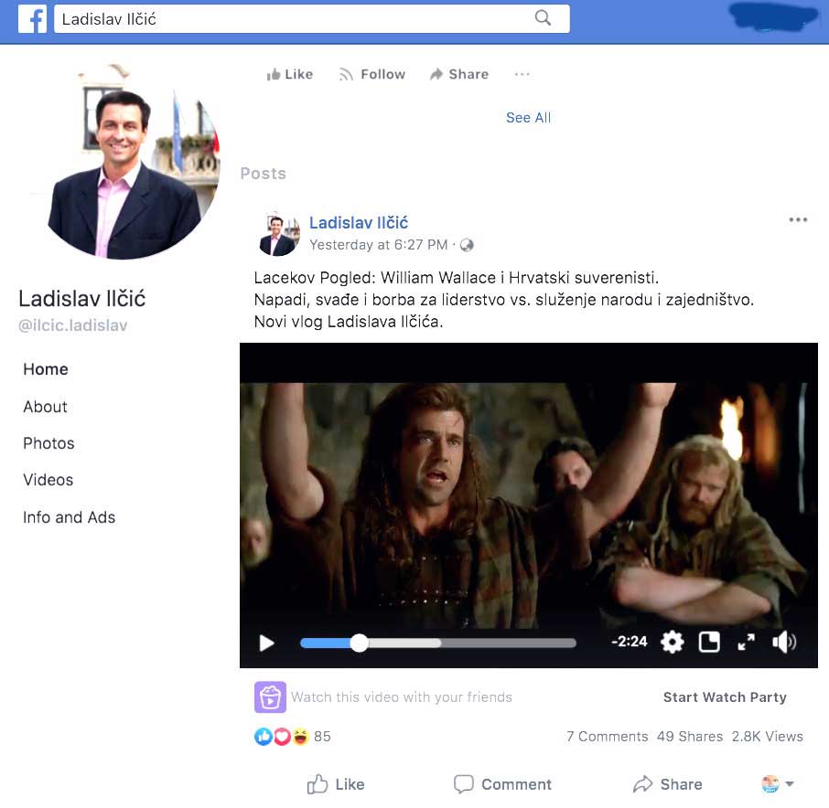The width and height of the screenshot is (829, 808).
Task: Expand the video to fullscreen
Action: [747, 643]
